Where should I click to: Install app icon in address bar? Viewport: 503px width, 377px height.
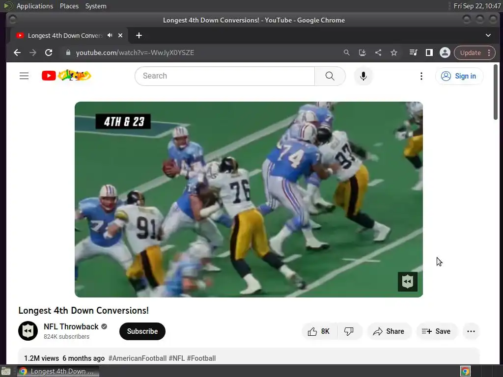click(362, 53)
